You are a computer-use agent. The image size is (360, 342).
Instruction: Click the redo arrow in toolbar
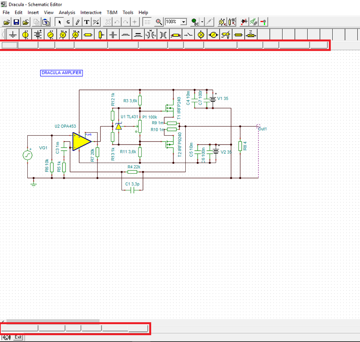126,22
